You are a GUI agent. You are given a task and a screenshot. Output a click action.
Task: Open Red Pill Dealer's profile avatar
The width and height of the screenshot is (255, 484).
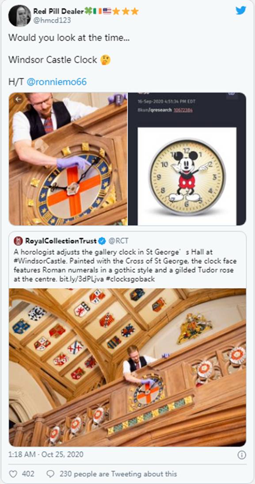tap(19, 16)
